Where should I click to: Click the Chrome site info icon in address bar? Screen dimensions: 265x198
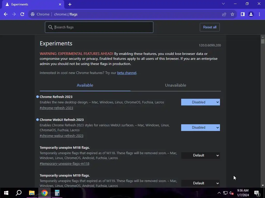(x=33, y=14)
